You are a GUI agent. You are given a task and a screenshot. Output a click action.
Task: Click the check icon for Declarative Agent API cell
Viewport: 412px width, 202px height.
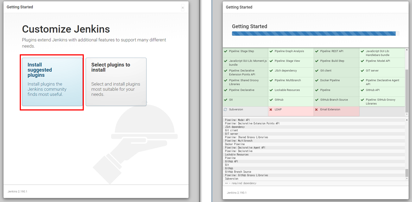pyautogui.click(x=362, y=81)
